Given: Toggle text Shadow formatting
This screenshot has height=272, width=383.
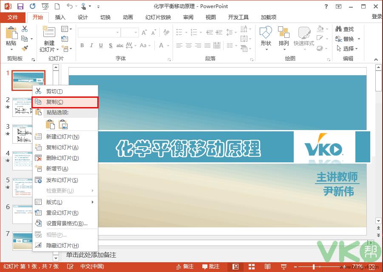Looking at the screenshot, I should (x=111, y=45).
